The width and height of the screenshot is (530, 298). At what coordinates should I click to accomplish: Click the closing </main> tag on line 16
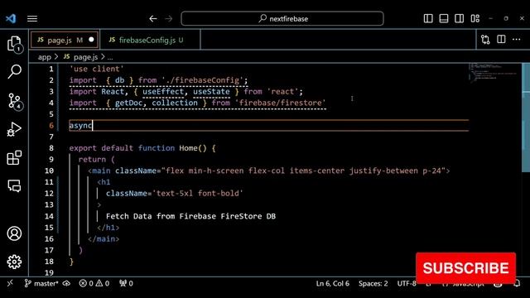pos(104,239)
